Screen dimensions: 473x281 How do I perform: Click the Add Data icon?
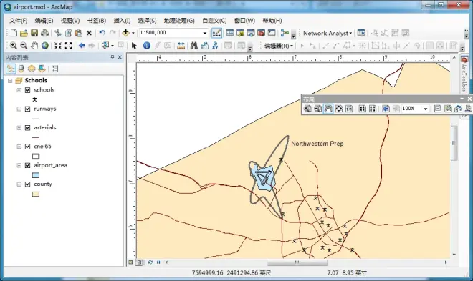tap(126, 33)
